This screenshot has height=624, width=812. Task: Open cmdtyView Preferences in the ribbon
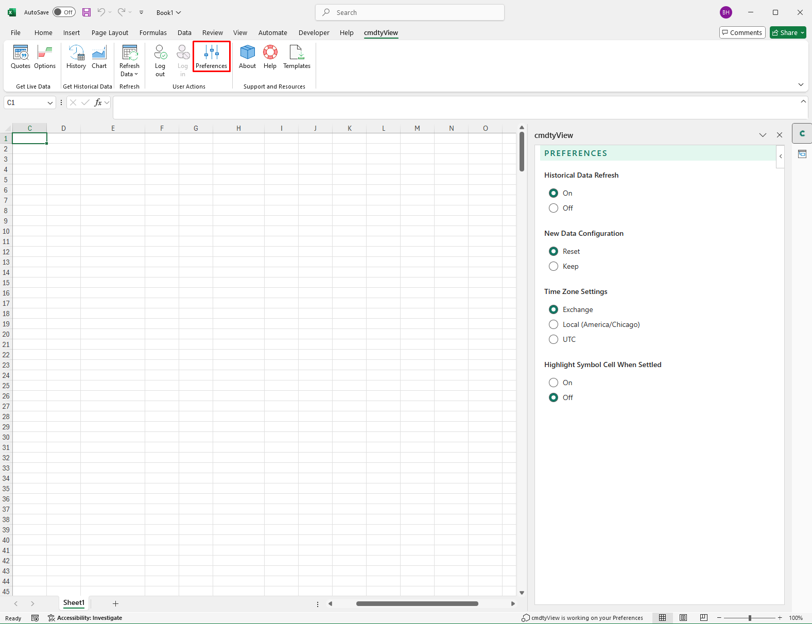pos(212,57)
